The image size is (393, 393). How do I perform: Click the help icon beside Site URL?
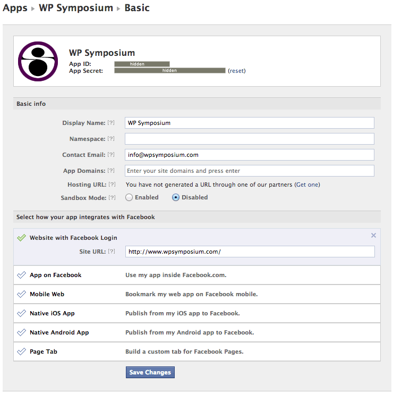(111, 252)
